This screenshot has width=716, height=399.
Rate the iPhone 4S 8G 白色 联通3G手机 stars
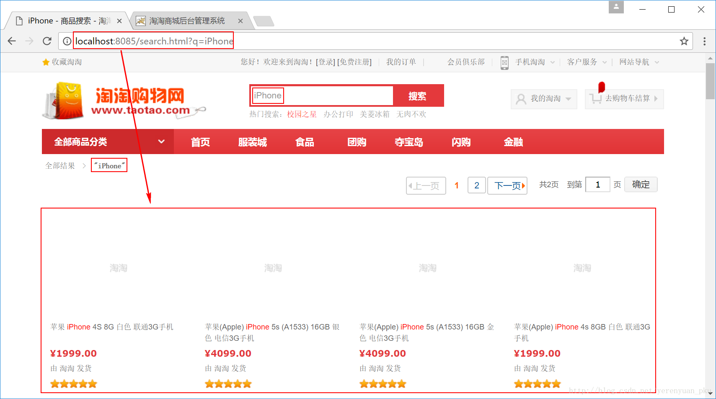[74, 384]
